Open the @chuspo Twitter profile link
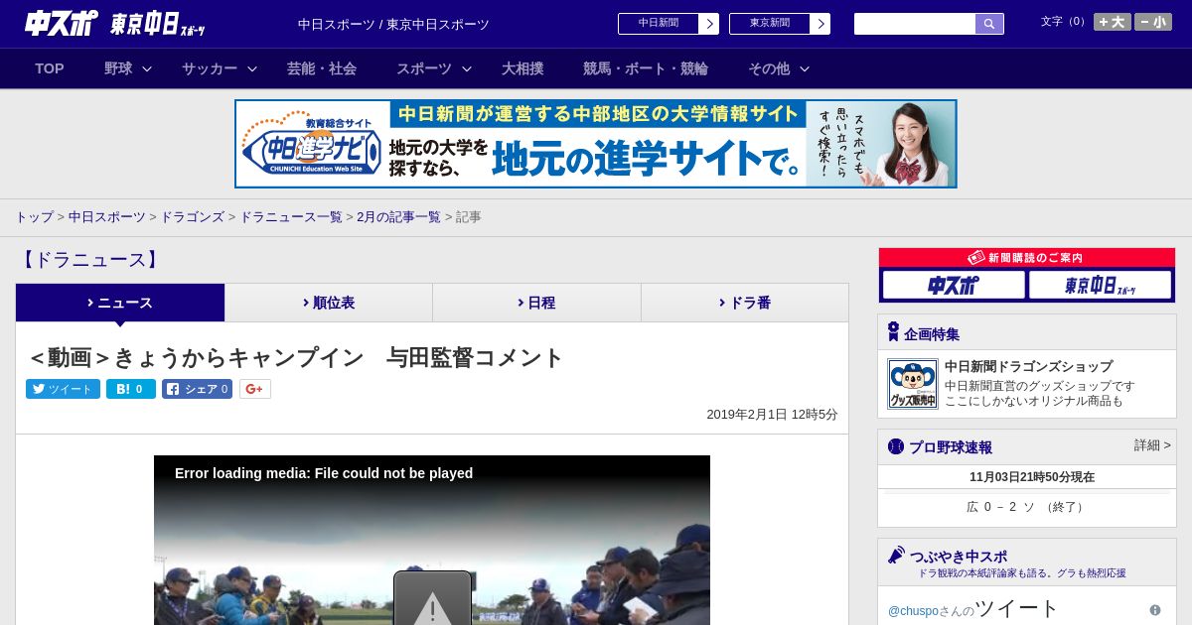Image resolution: width=1192 pixels, height=625 pixels. [913, 611]
